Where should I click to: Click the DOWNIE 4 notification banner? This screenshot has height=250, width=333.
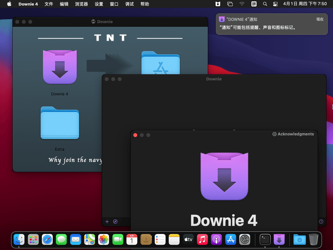(272, 24)
